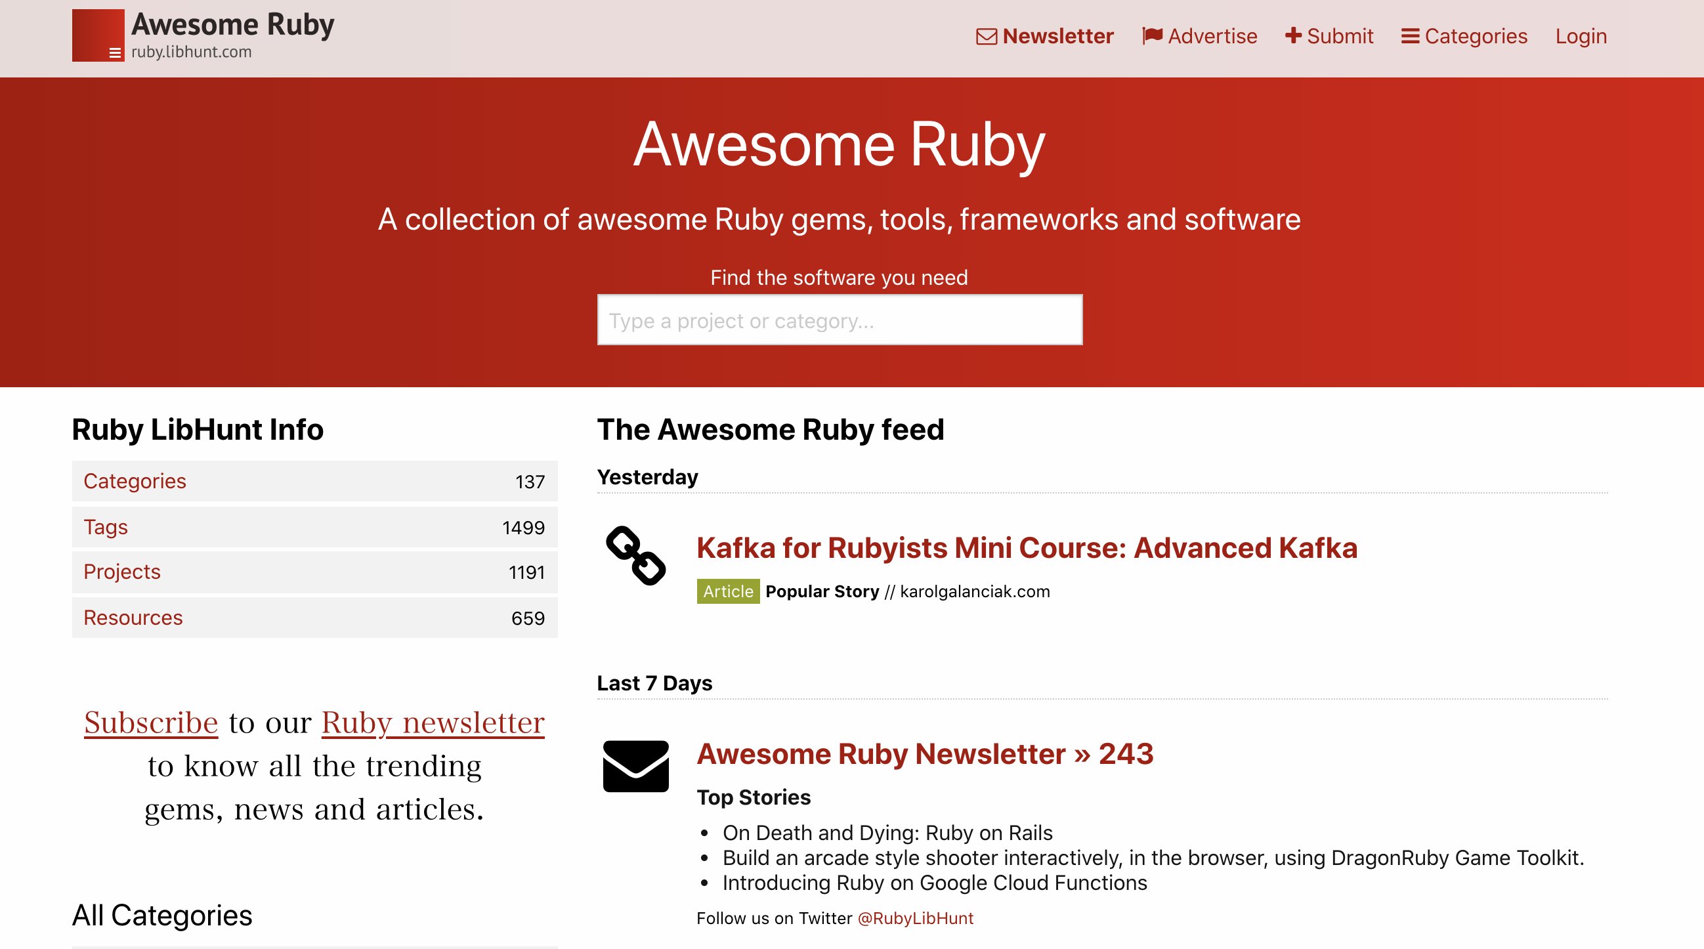This screenshot has height=949, width=1704.
Task: Click the green Article tag
Action: click(x=728, y=591)
